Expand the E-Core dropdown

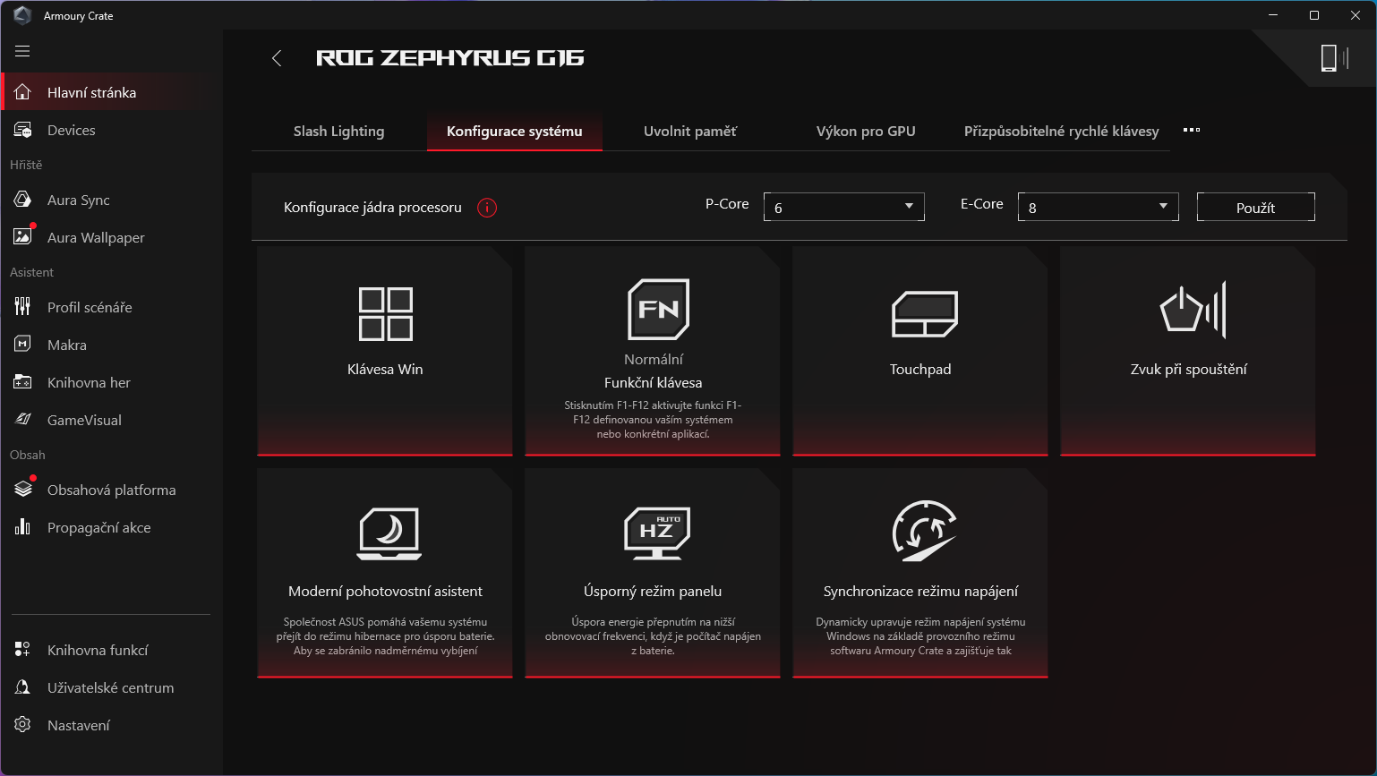click(x=1098, y=207)
